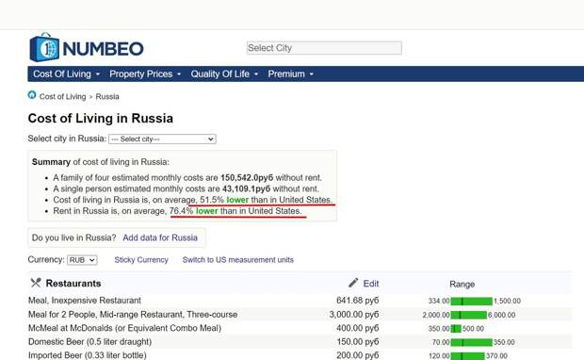The height and width of the screenshot is (360, 584).
Task: Click range bar for Imported Beer
Action: (468, 356)
